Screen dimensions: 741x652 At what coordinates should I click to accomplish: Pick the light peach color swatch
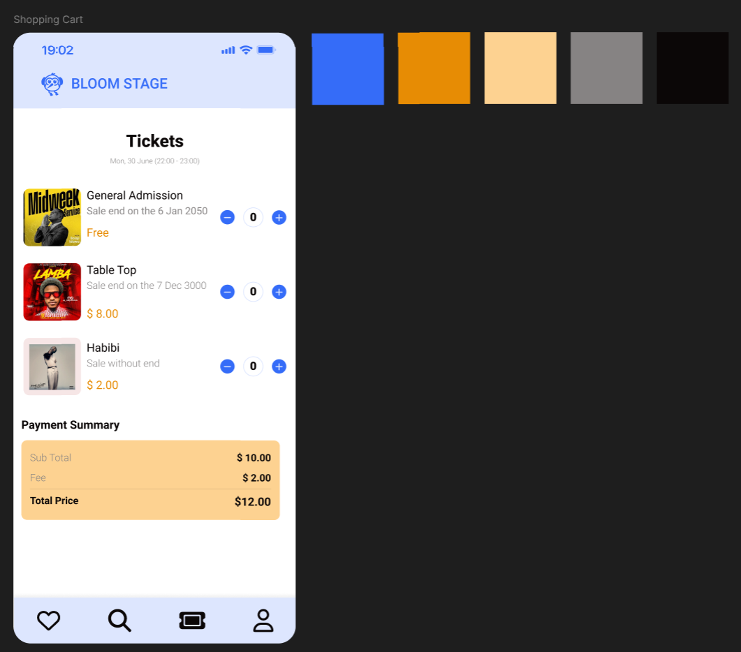pos(520,68)
